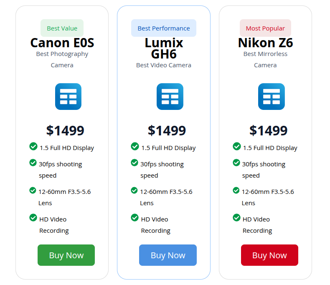The width and height of the screenshot is (330, 285).
Task: Click Nikon's 30fps shooting speed checkmark
Action: 236,163
